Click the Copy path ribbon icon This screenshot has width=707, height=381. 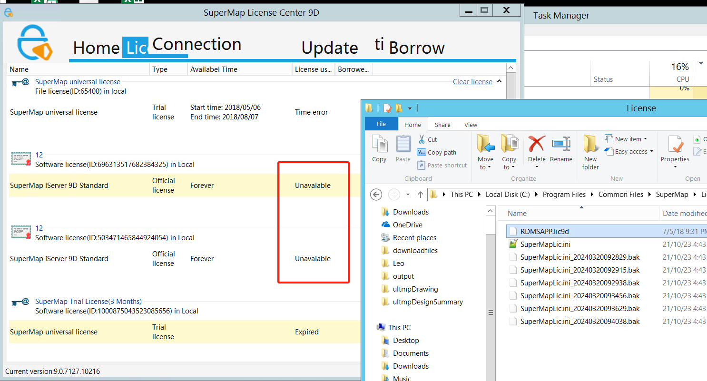point(422,152)
